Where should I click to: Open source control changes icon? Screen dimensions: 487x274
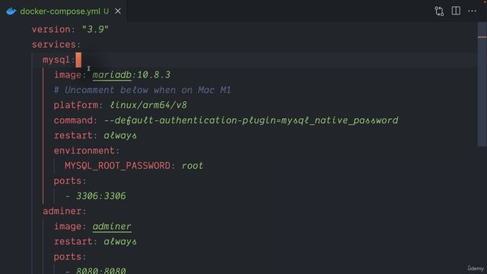click(x=439, y=11)
